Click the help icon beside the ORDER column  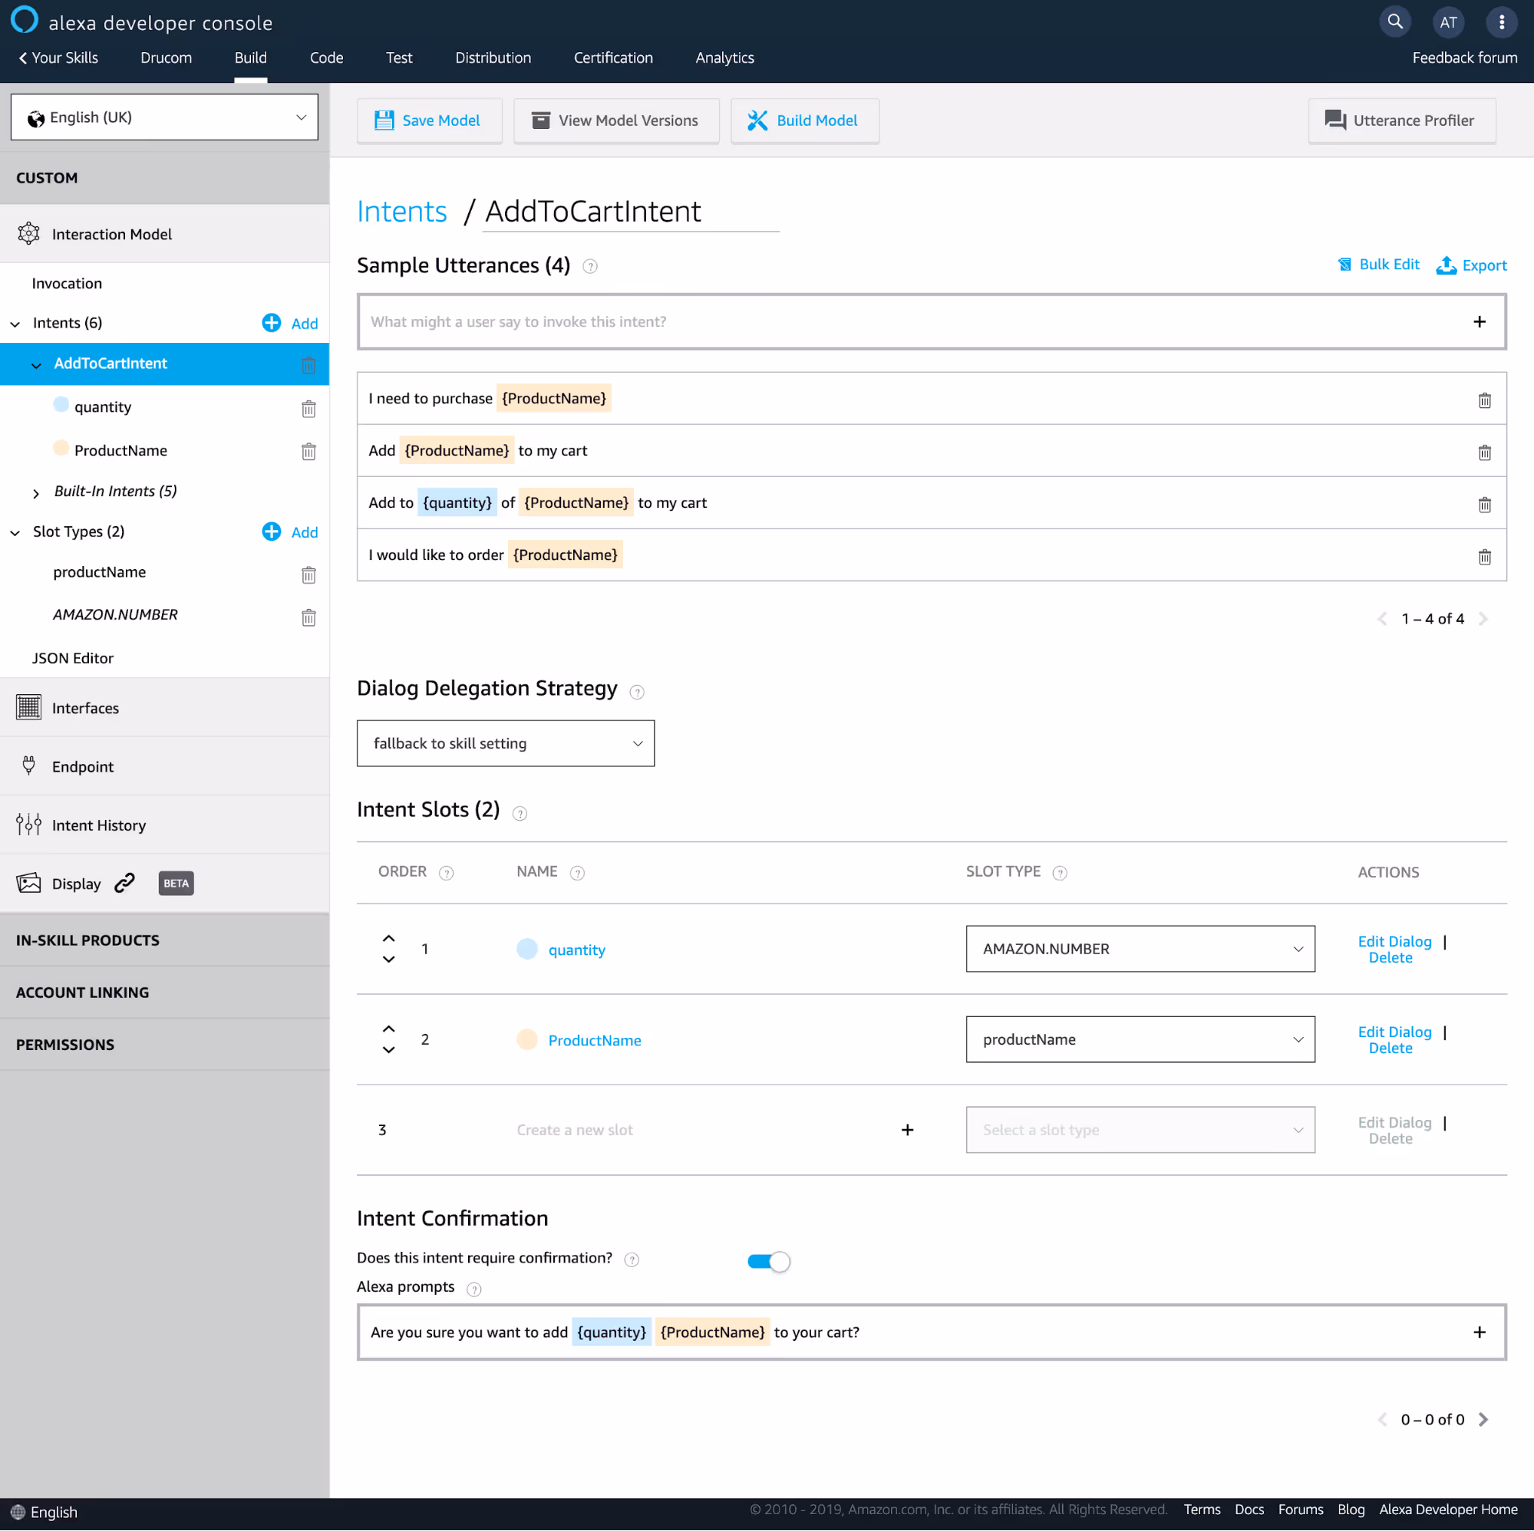(x=447, y=873)
